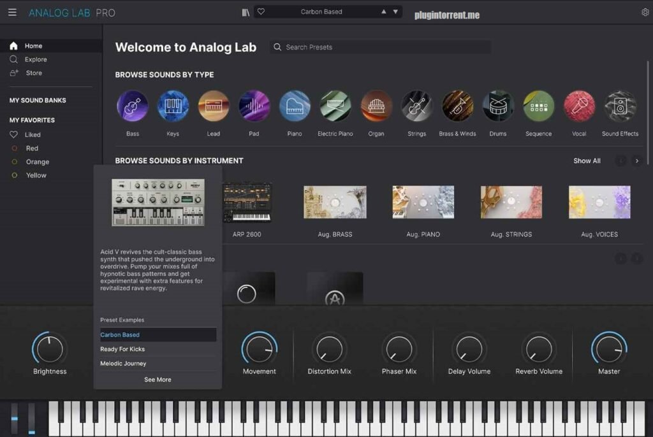Viewport: 653px width, 437px height.
Task: Browse Pad sounds type icon
Action: [x=254, y=106]
